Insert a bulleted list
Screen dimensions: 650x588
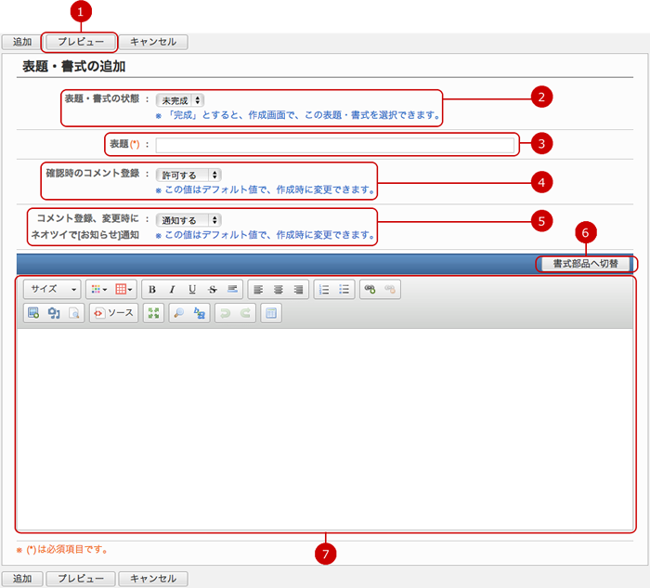click(344, 290)
